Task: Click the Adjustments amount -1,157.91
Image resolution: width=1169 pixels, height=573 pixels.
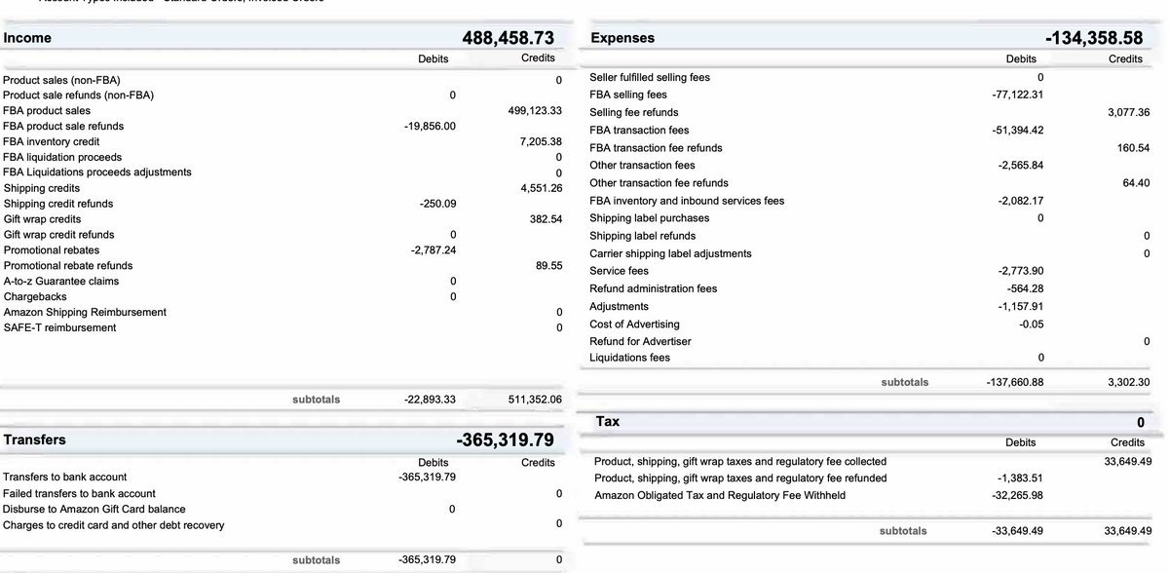Action: 1021,306
